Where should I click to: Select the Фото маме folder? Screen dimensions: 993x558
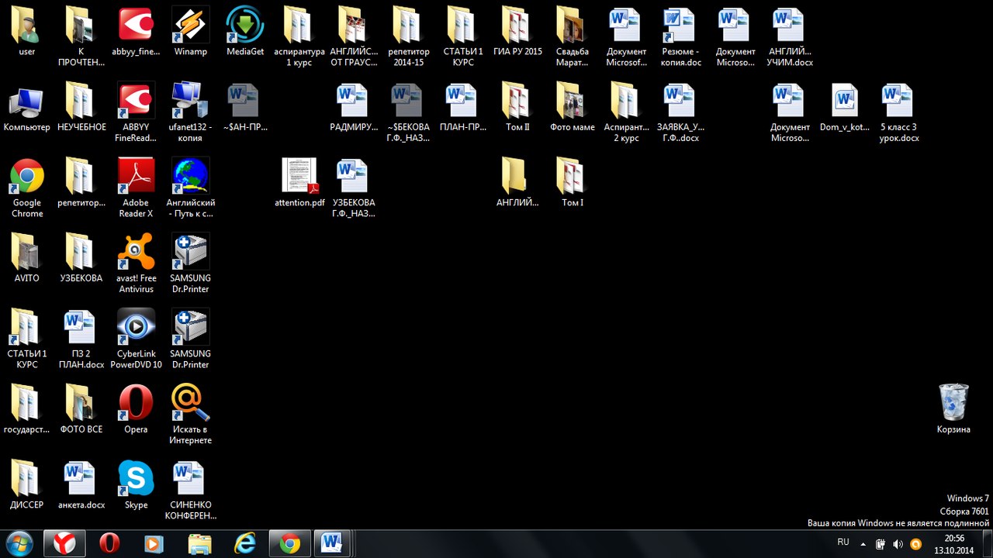572,106
